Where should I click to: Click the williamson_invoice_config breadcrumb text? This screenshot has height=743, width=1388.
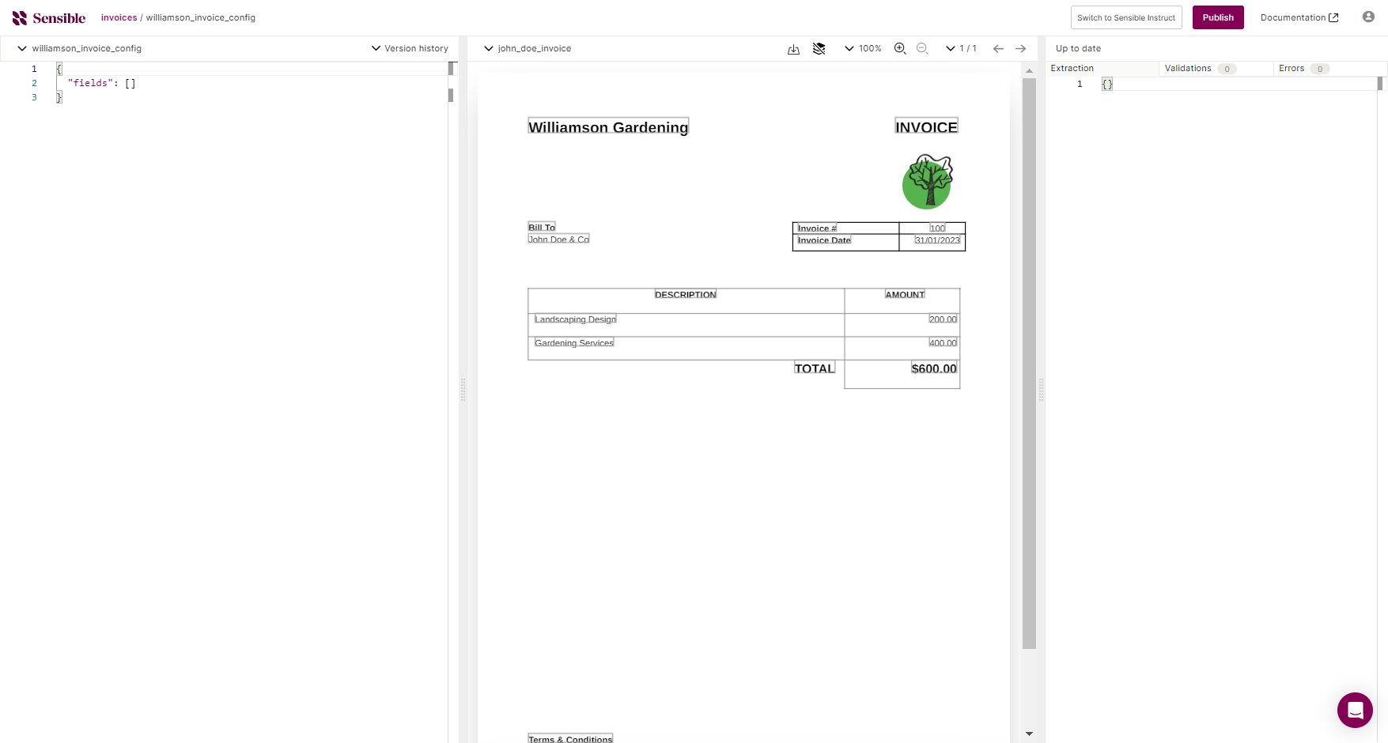(x=201, y=17)
